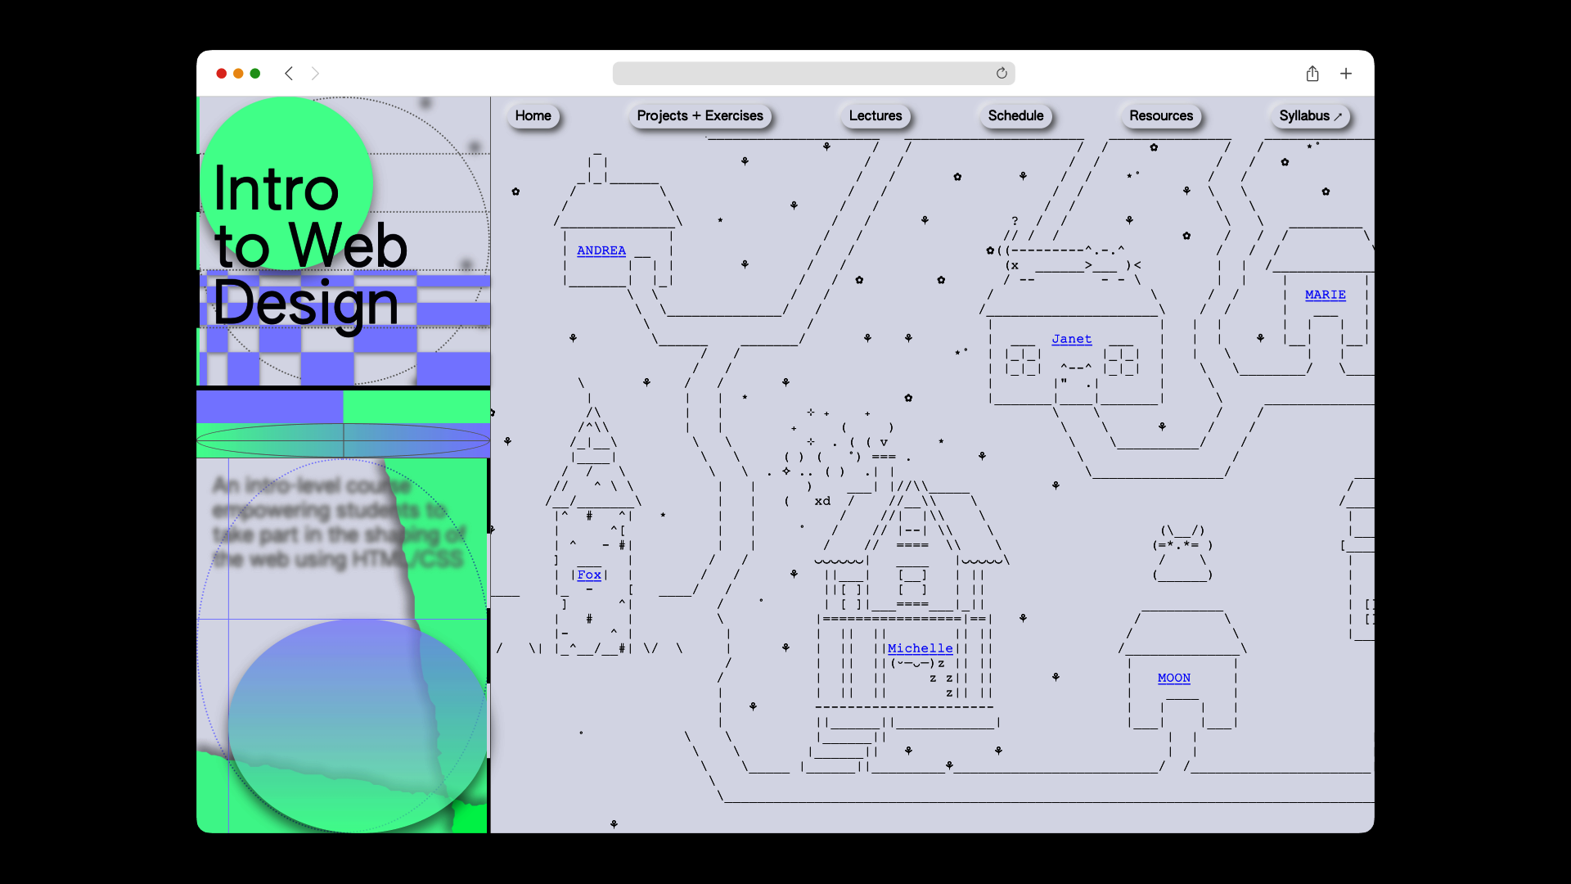The image size is (1571, 884).
Task: Click the ASCII bunny above MOON house
Action: [x=1182, y=552]
